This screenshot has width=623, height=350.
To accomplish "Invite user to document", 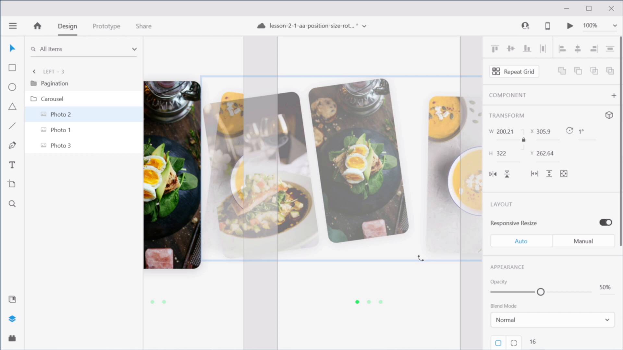I will coord(525,26).
